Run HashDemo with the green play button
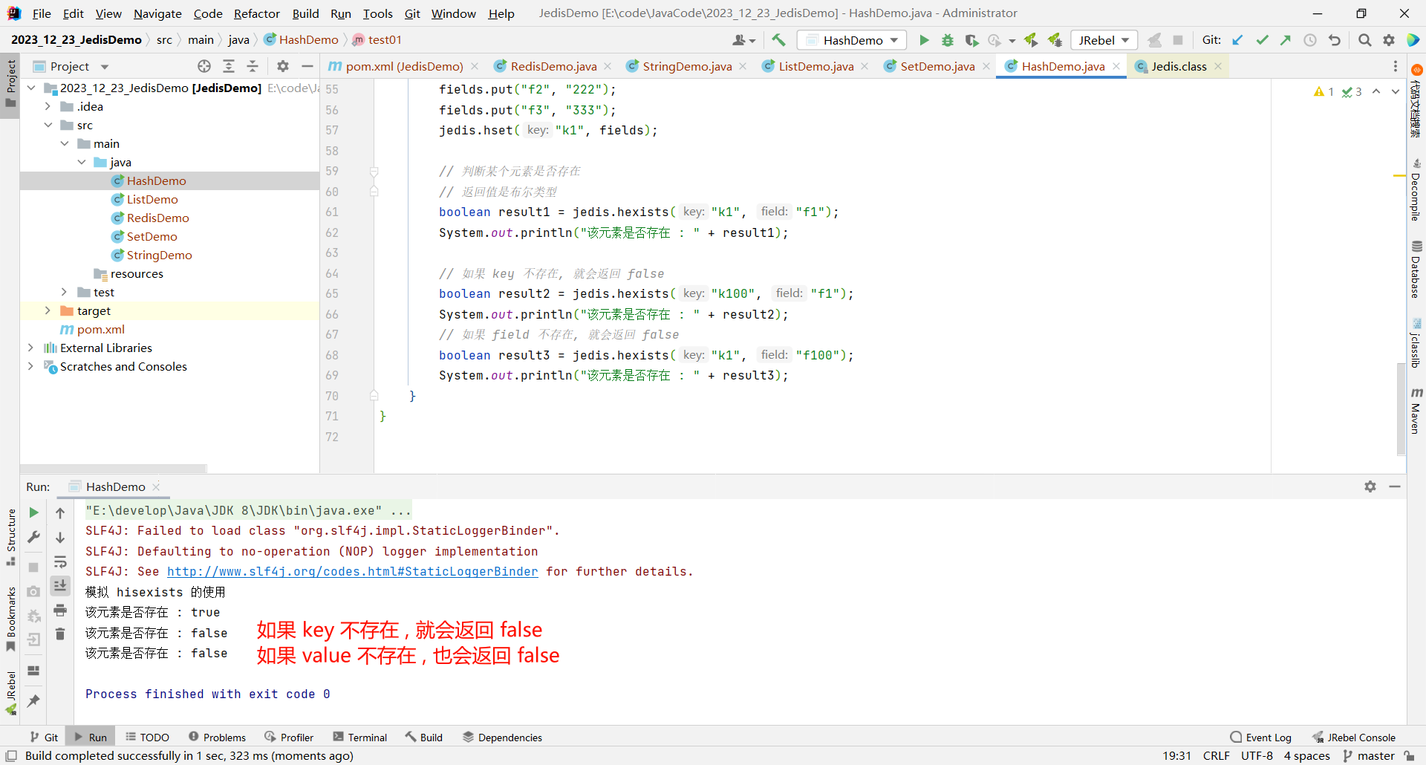1426x765 pixels. pyautogui.click(x=924, y=40)
